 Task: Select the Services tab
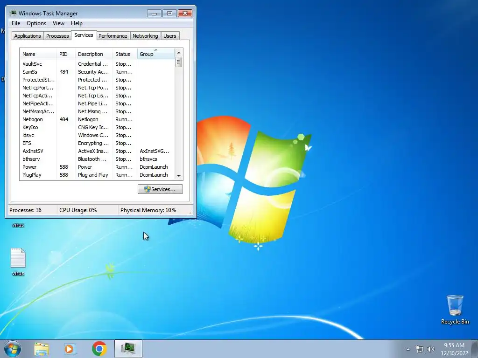(84, 35)
